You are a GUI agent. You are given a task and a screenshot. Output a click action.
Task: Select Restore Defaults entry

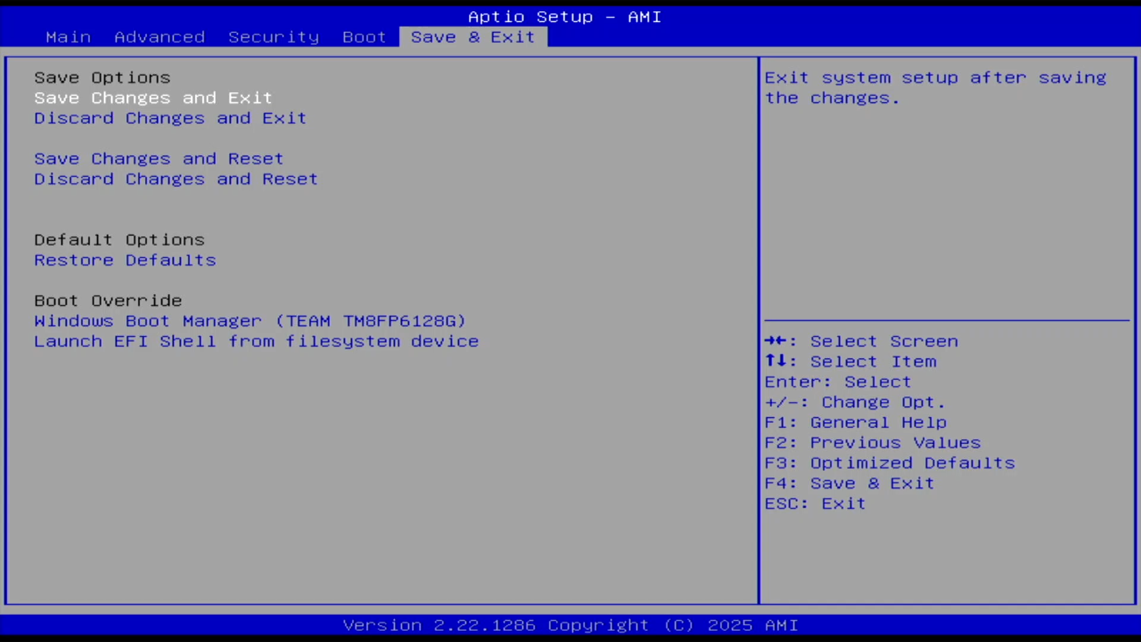(x=125, y=260)
